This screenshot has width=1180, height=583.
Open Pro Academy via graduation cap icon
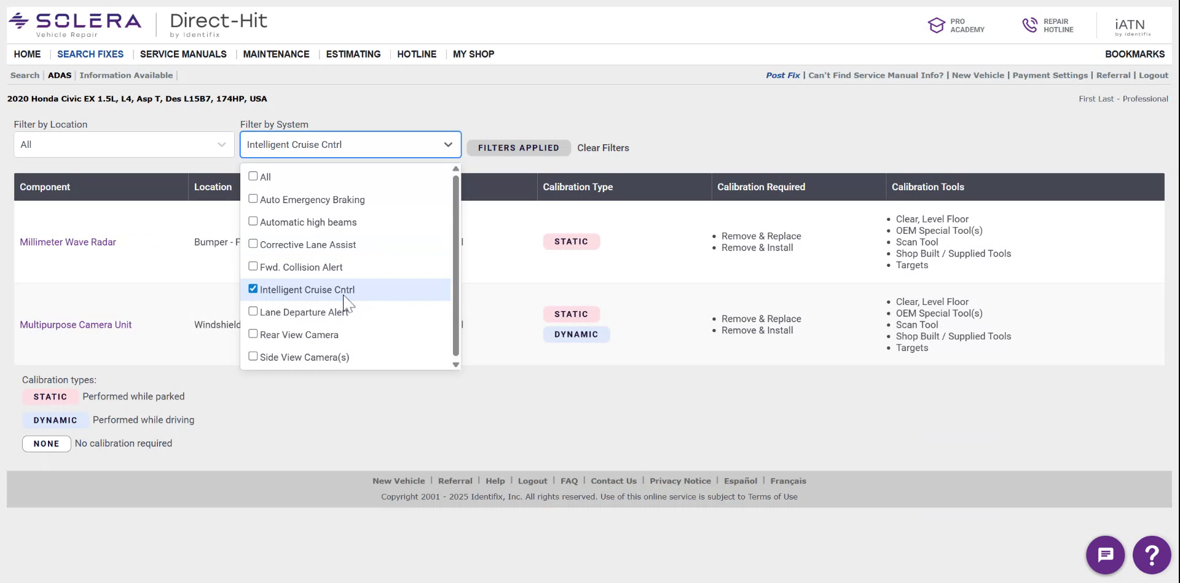pos(937,25)
